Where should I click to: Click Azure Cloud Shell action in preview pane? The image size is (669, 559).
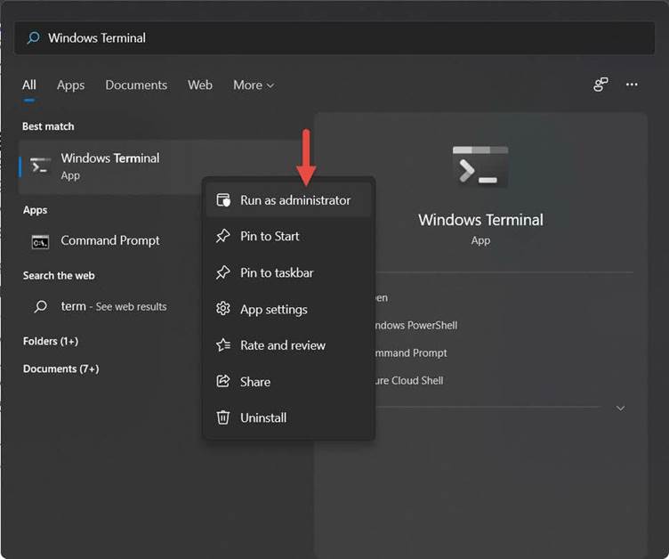408,380
